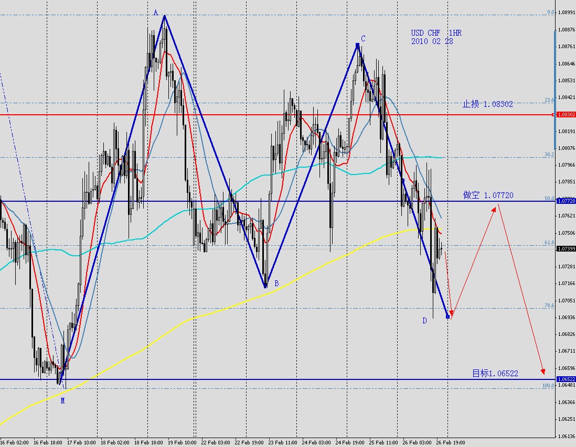Image resolution: width=576 pixels, height=447 pixels.
Task: Click point D label near the recent low
Action: click(424, 321)
